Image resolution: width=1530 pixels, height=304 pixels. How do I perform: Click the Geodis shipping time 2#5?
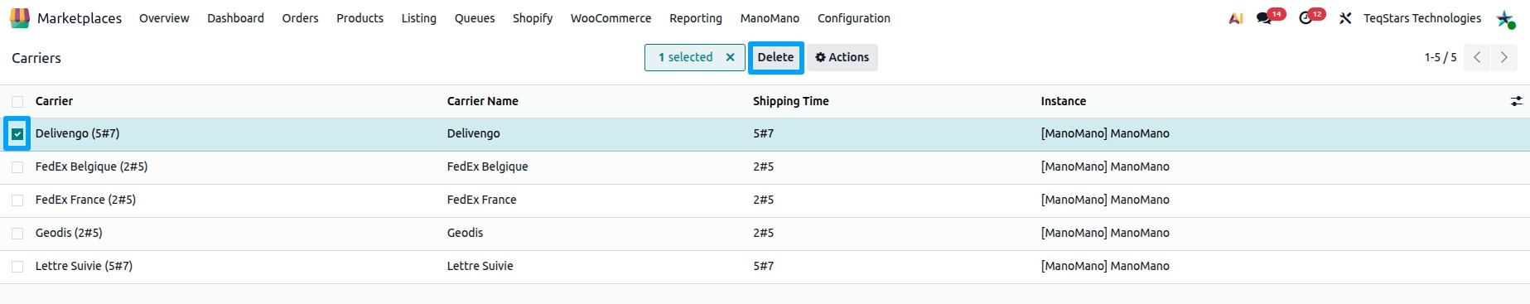point(763,233)
